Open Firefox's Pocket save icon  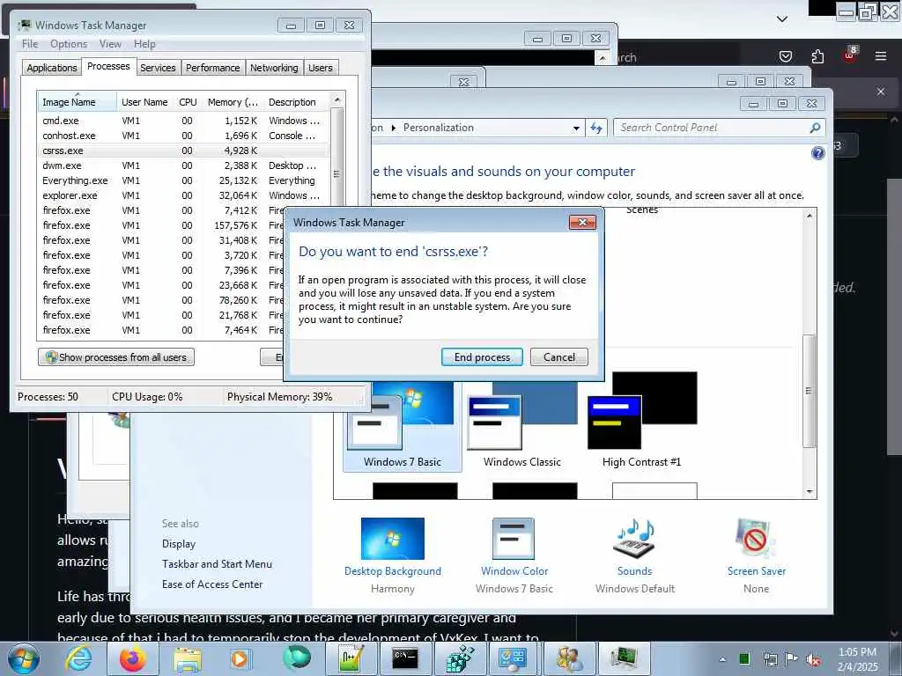tap(785, 56)
